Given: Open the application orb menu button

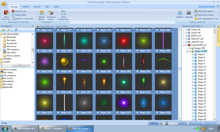Looking at the screenshot, I should [4, 4].
